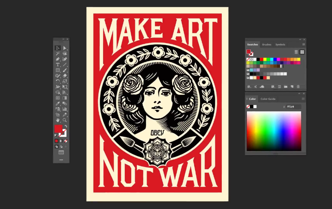Select the Selection tool (black arrow)
Image resolution: width=332 pixels, height=209 pixels.
[x=58, y=48]
